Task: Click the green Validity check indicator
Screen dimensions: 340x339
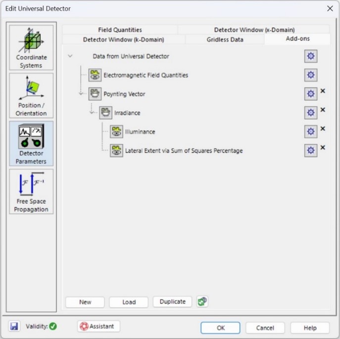Action: [x=53, y=326]
